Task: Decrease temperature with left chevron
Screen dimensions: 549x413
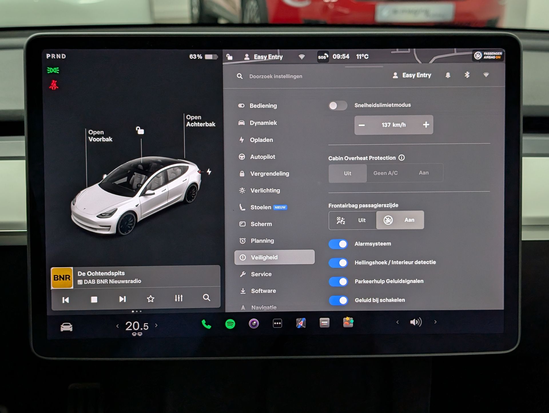Action: click(x=118, y=326)
